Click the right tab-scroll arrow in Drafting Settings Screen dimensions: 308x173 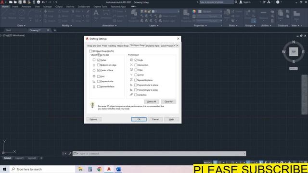pyautogui.click(x=178, y=46)
